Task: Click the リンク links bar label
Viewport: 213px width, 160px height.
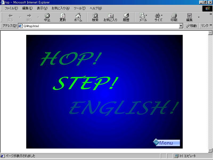Action: coord(205,26)
